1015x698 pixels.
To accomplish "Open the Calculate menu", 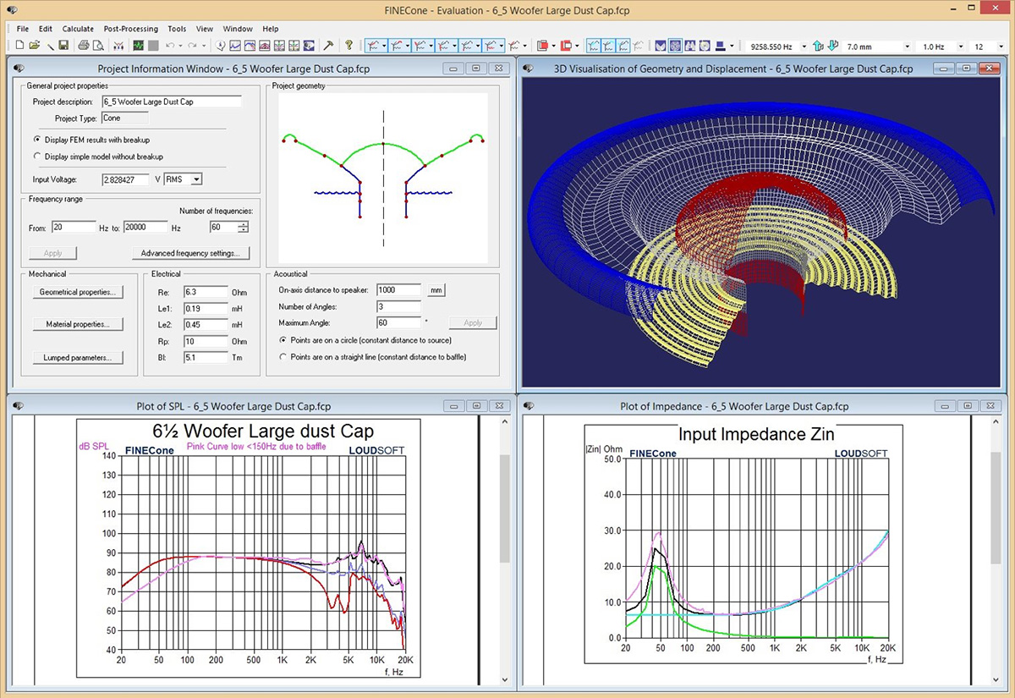I will [78, 29].
